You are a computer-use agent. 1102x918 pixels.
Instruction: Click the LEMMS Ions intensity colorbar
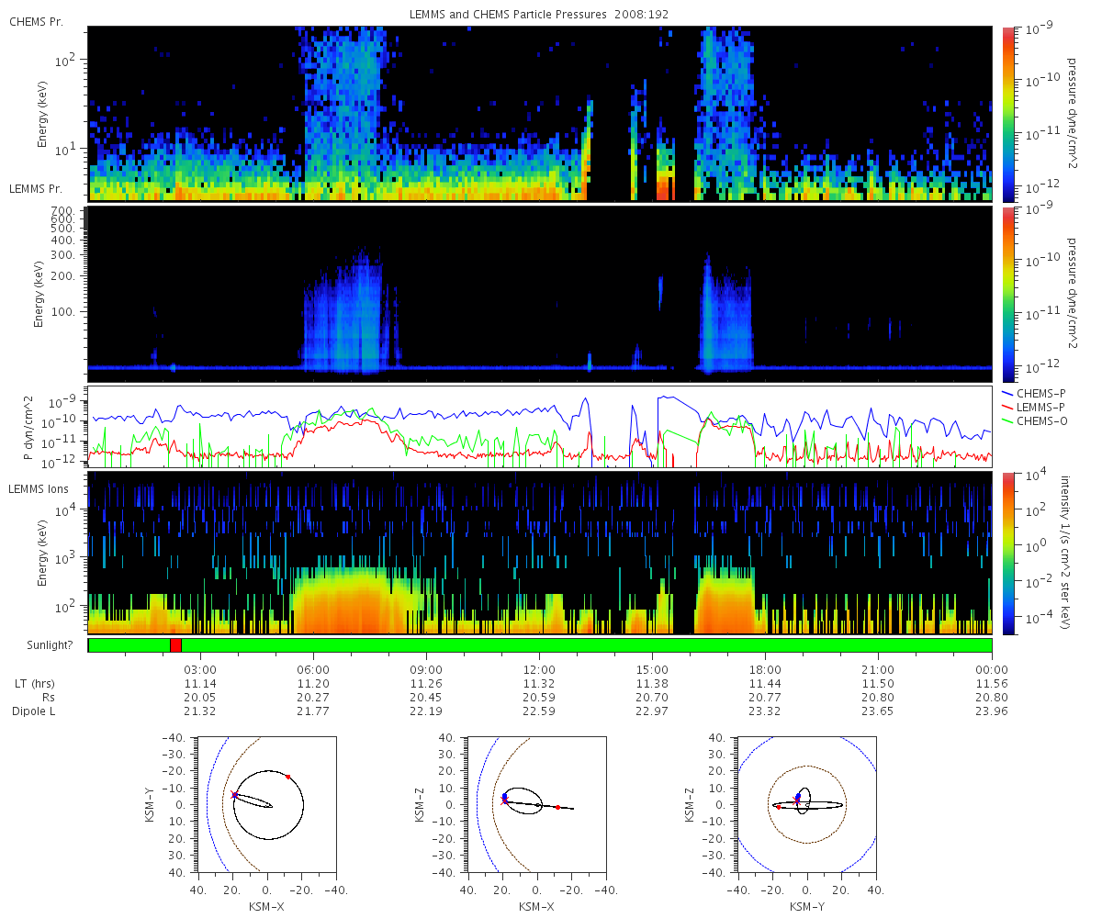(x=1007, y=554)
